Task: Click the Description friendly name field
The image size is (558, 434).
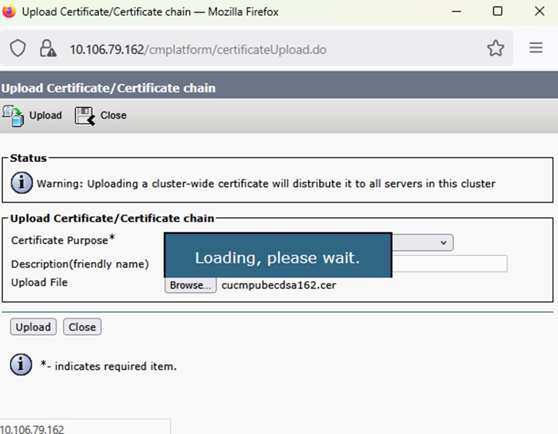Action: [450, 264]
